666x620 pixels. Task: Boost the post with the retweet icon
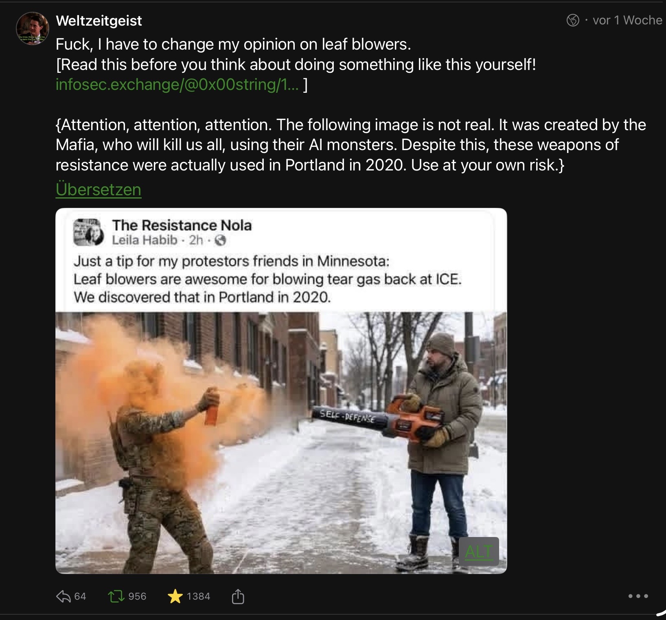116,596
